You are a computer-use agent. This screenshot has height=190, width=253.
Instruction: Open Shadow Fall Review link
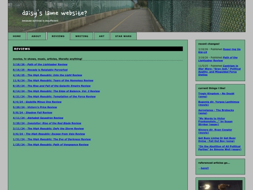33,113
